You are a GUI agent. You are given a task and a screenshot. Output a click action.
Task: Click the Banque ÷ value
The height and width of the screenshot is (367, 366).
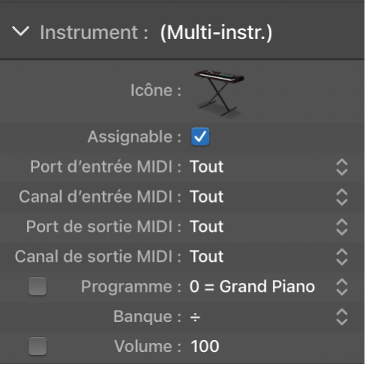(195, 317)
